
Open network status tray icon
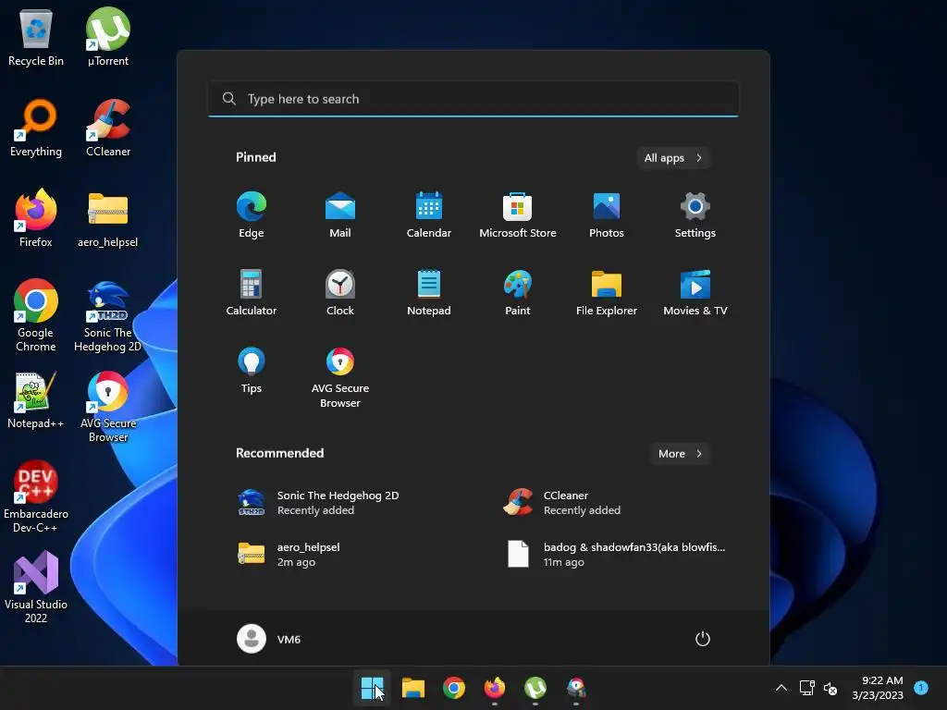pyautogui.click(x=806, y=688)
